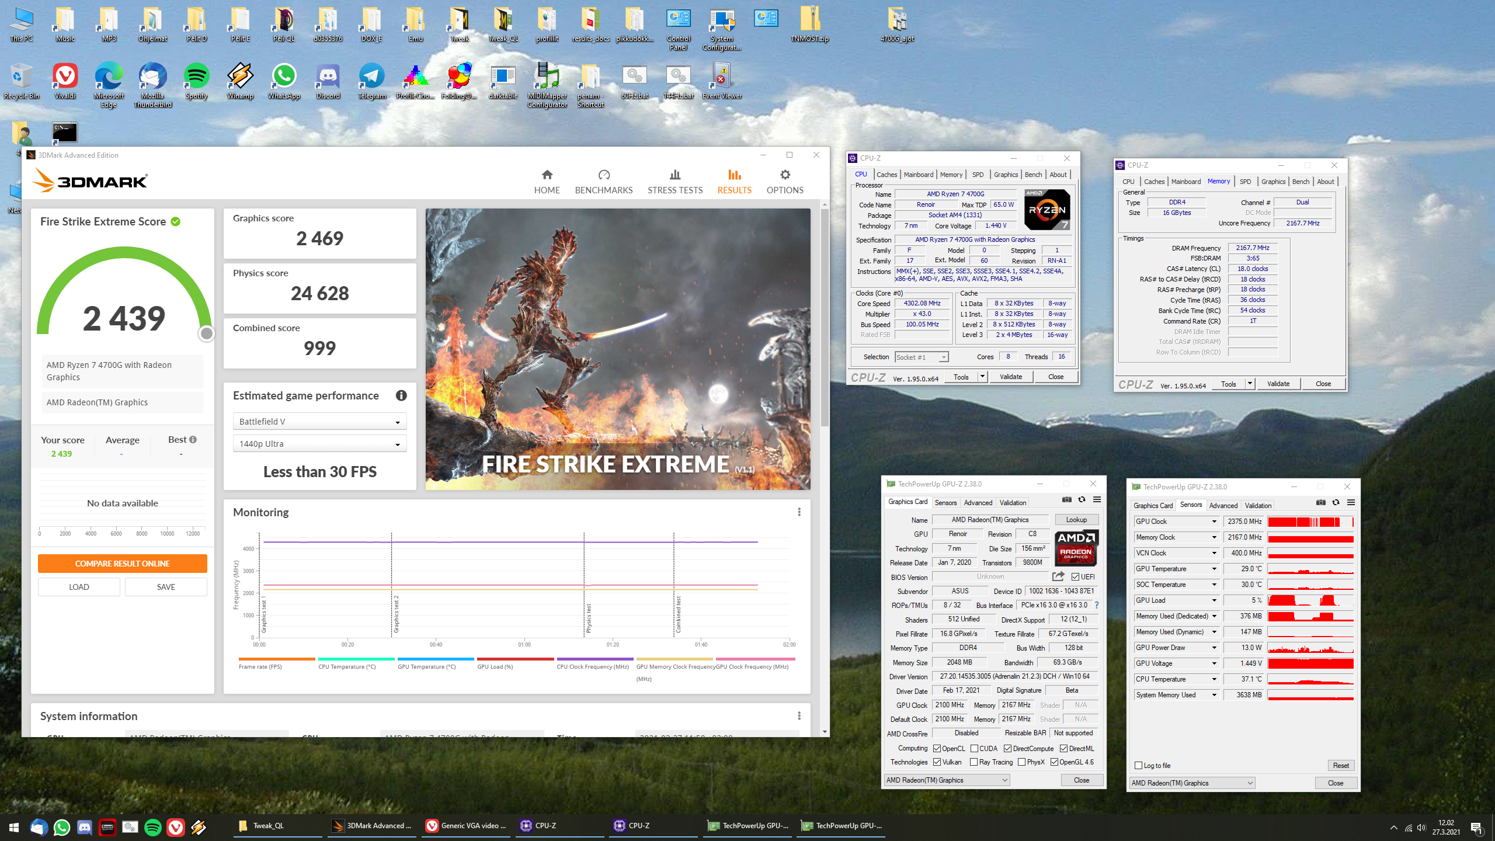The width and height of the screenshot is (1495, 841).
Task: Click the SAVE button in 3DMark
Action: (x=166, y=587)
